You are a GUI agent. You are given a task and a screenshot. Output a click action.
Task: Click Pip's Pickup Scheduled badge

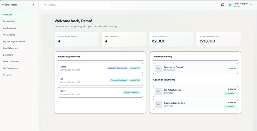119,80
